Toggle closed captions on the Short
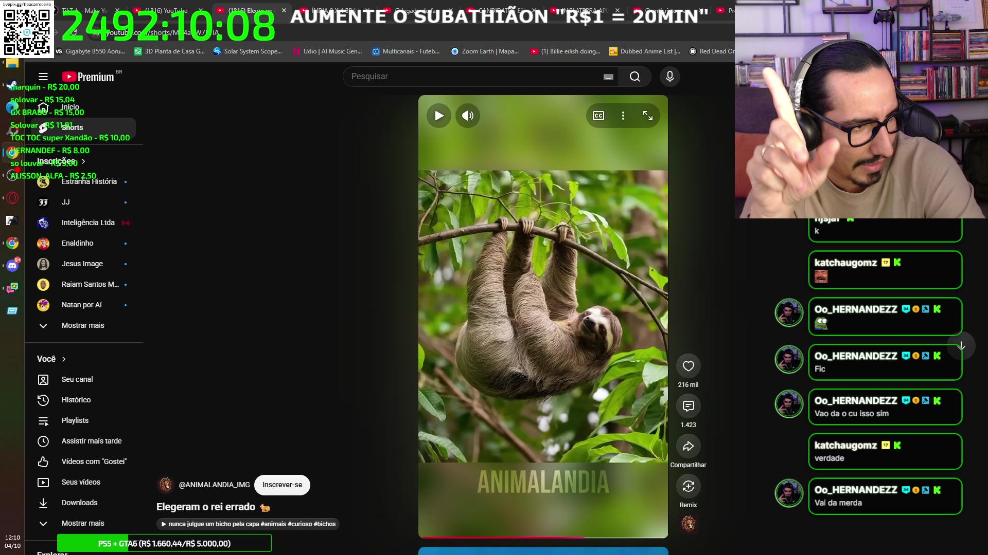The width and height of the screenshot is (988, 555). point(598,116)
